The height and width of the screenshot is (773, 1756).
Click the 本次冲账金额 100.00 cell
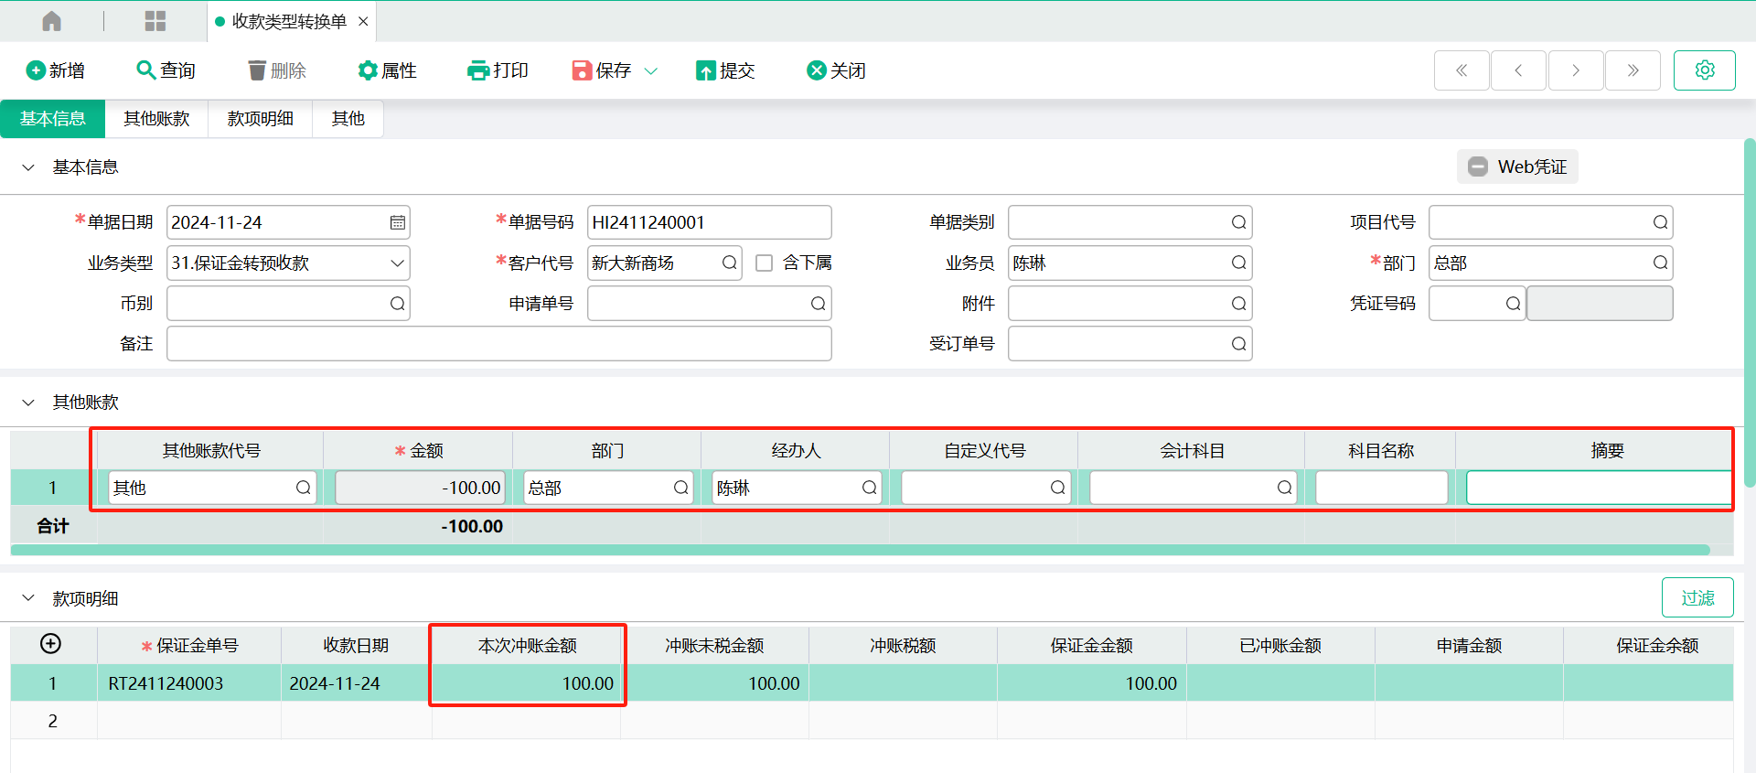(527, 683)
